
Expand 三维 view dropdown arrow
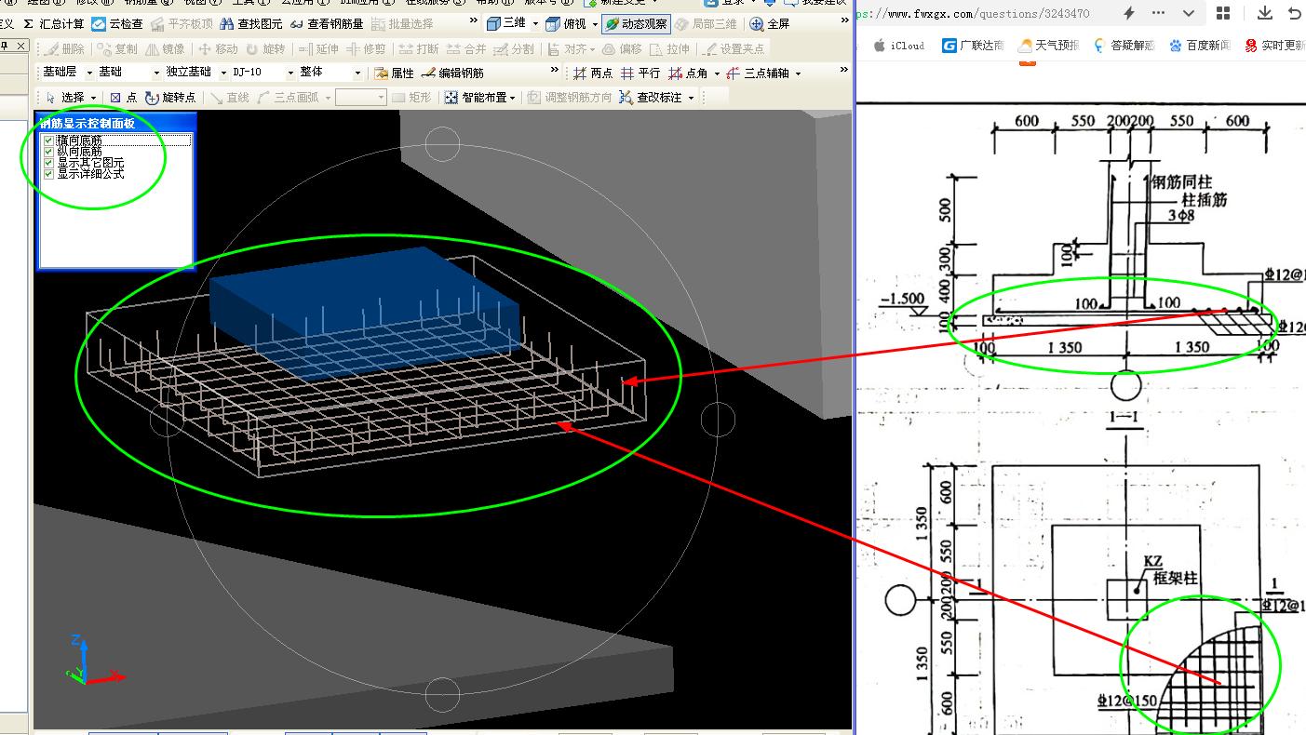[535, 24]
